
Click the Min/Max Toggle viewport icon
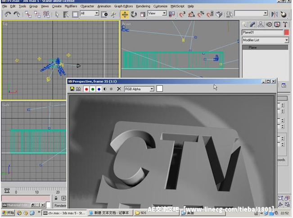tap(287, 204)
